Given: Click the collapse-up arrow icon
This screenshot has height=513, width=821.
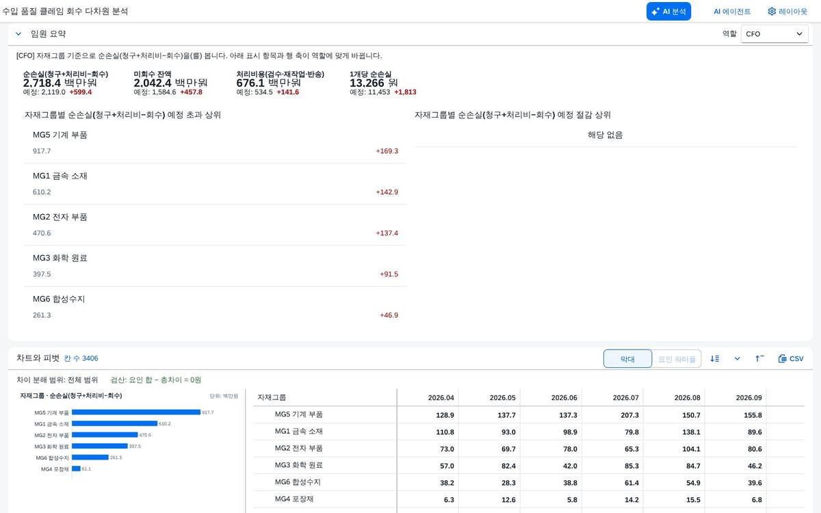Looking at the screenshot, I should 759,358.
